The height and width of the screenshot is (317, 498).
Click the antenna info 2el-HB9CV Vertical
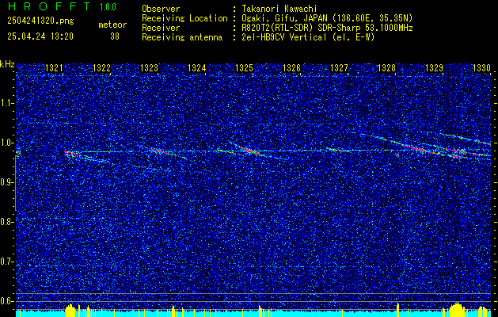(x=308, y=37)
